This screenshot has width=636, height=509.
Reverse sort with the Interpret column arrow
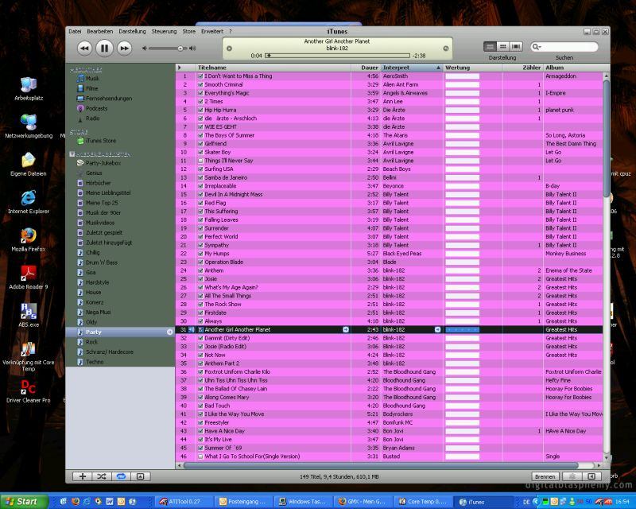438,68
